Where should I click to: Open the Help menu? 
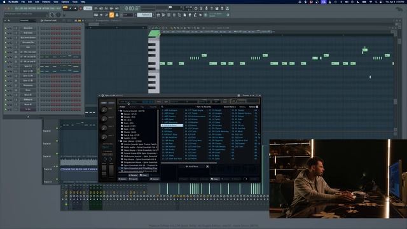(x=83, y=2)
